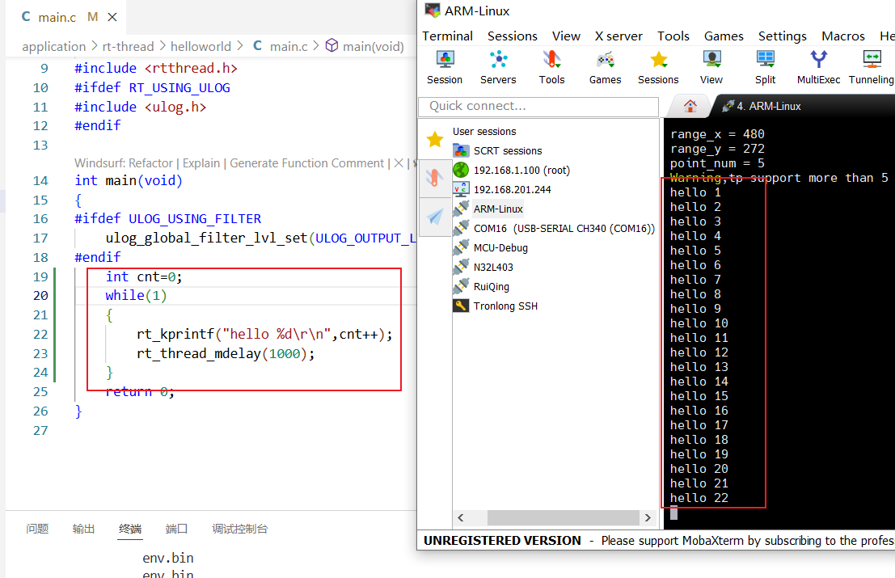895x578 pixels.
Task: Open the Macros menu
Action: (843, 36)
